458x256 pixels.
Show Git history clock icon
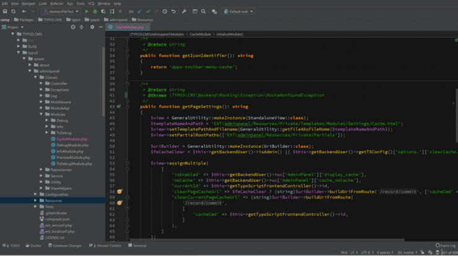(165, 11)
